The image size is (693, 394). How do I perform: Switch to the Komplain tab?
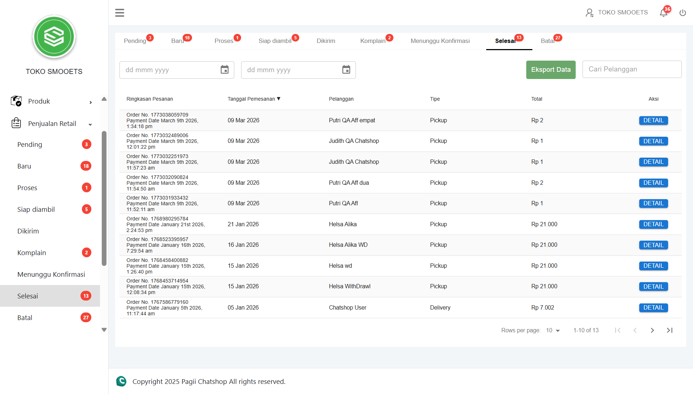373,41
